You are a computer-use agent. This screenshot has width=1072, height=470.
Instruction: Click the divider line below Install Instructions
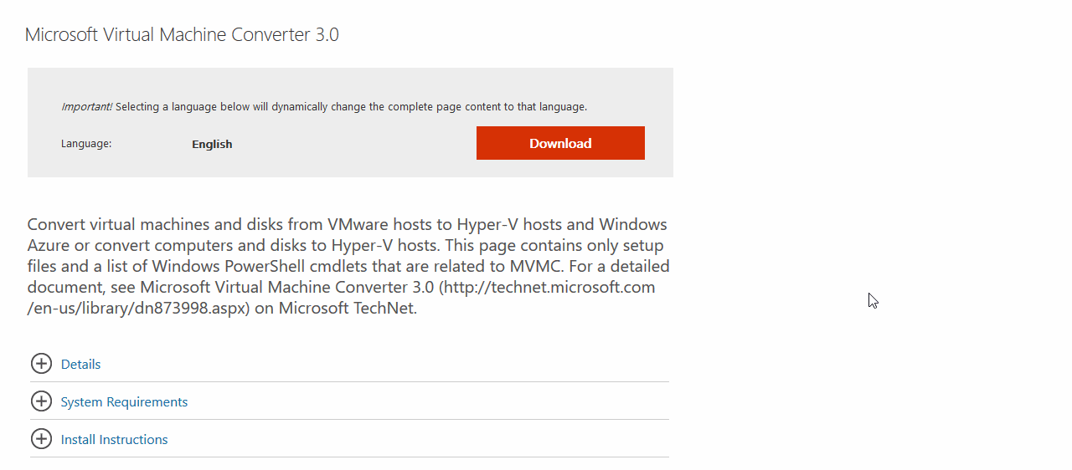point(349,457)
